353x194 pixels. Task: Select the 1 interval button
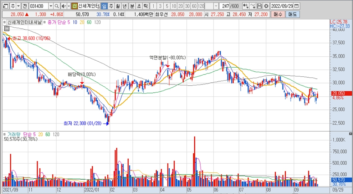[153, 6]
